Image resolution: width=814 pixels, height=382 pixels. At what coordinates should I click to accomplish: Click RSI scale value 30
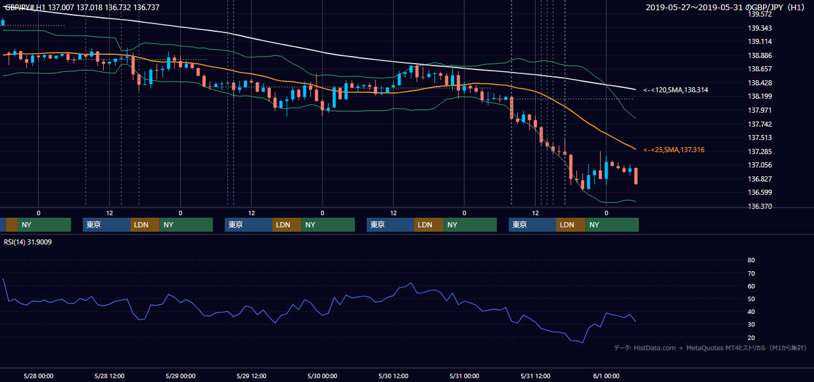pos(751,325)
